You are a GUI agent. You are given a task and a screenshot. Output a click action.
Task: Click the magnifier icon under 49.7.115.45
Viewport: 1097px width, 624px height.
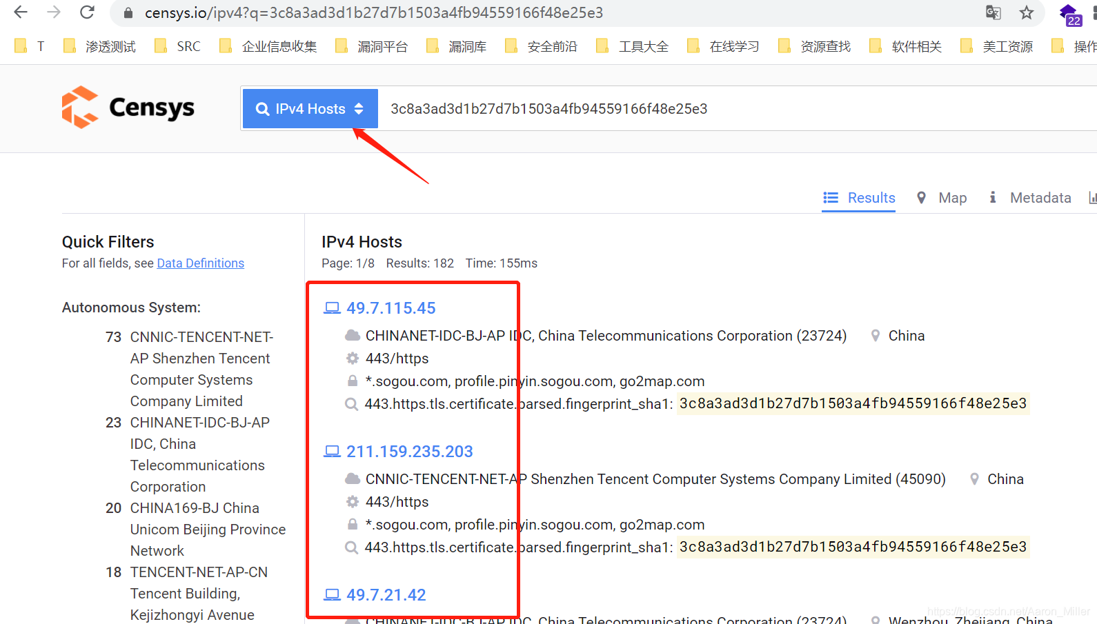[352, 404]
